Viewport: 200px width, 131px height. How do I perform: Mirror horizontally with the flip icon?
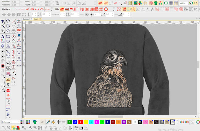click(x=4, y=15)
